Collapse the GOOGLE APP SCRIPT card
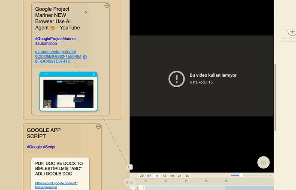This screenshot has height=190, width=296. (x=99, y=127)
